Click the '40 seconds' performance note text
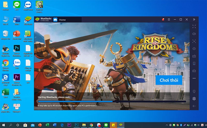This screenshot has width=207, height=128. [67, 105]
